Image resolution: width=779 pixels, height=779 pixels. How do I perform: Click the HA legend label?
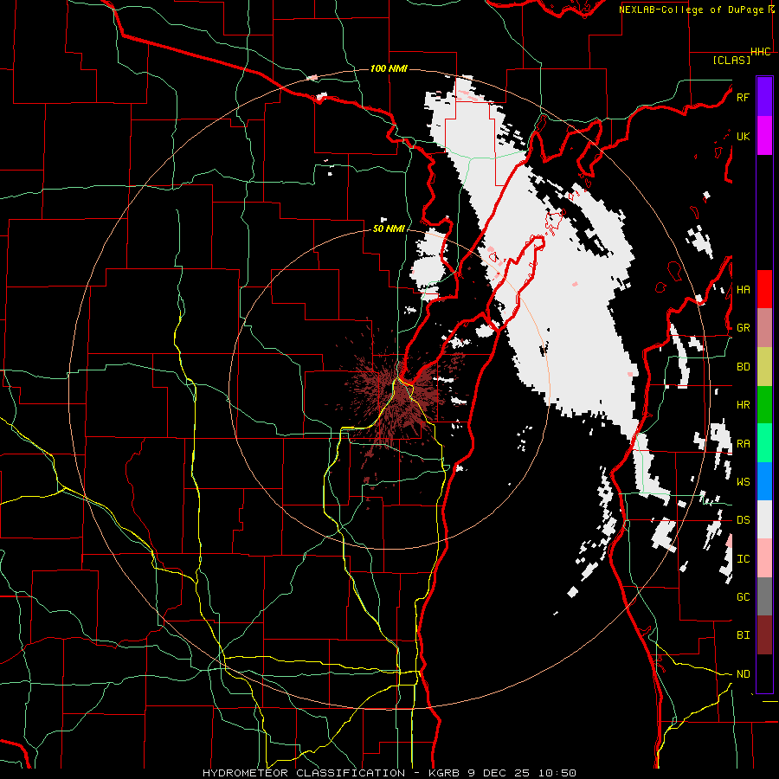pyautogui.click(x=743, y=289)
